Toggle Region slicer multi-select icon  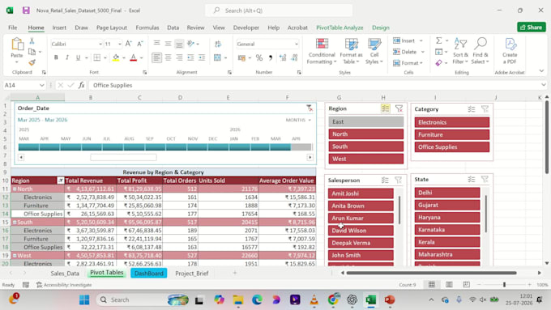pos(386,108)
